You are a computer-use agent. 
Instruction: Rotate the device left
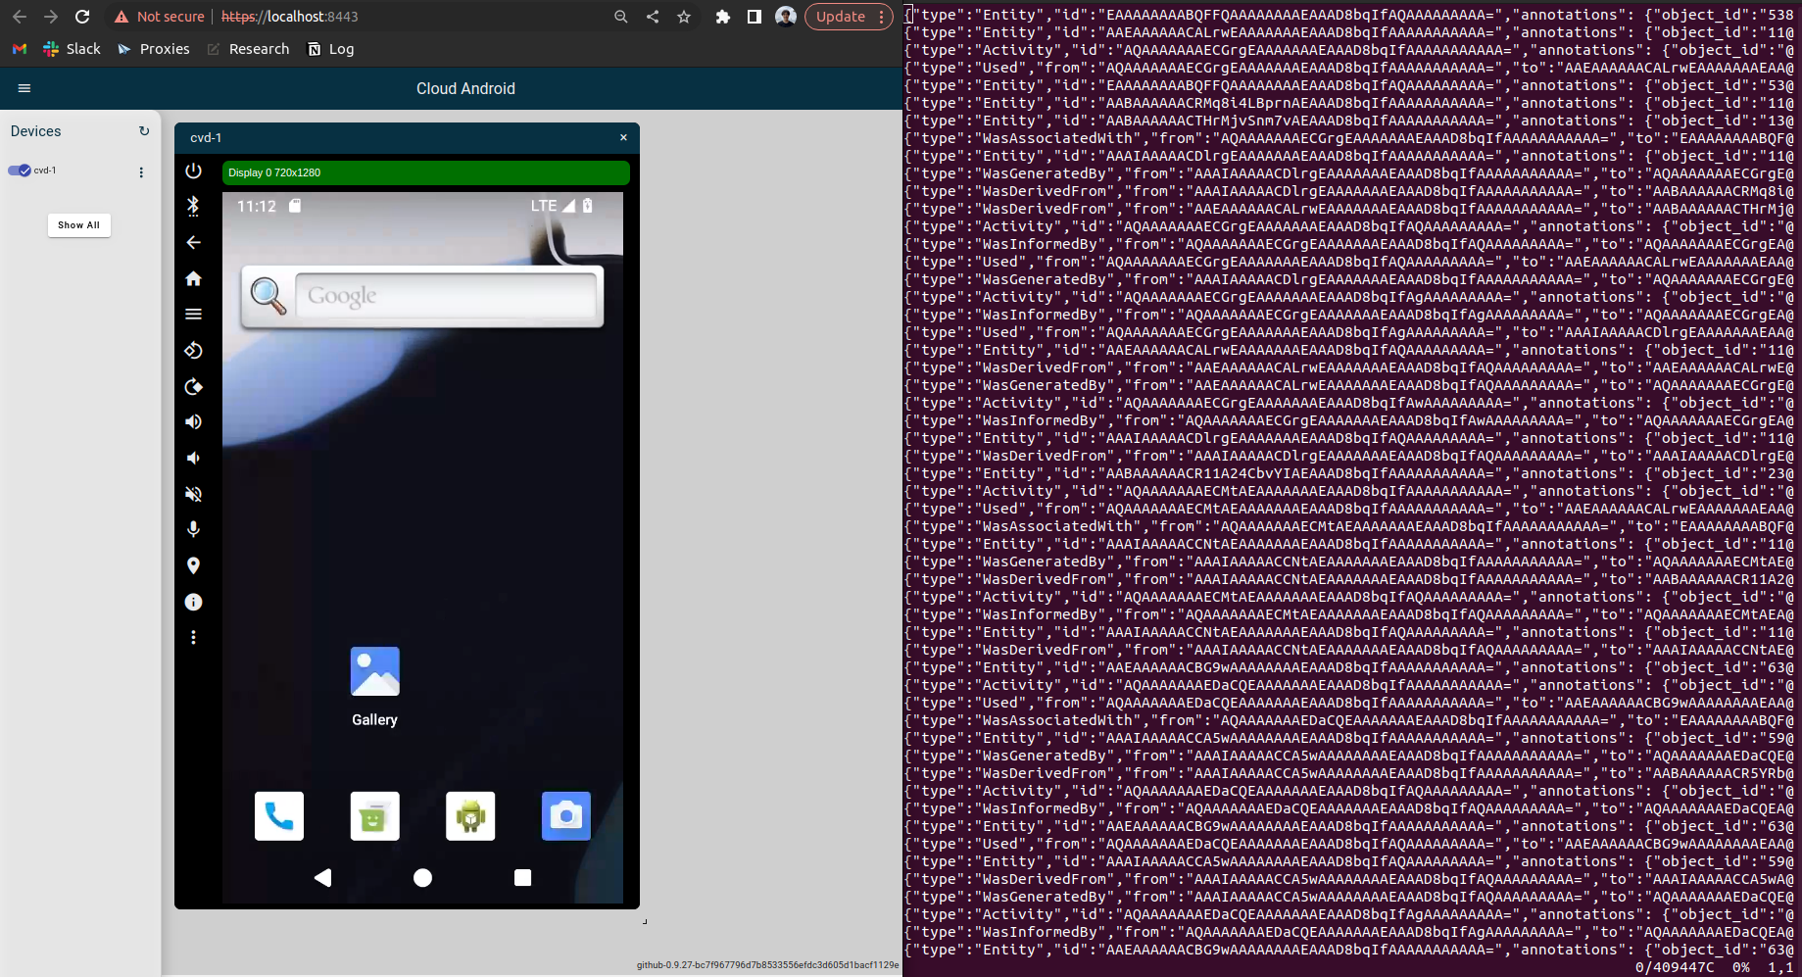pyautogui.click(x=193, y=350)
